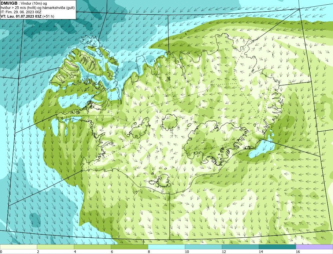Click legend scale label "12"
Screen dimensions: 333x254
tap(224, 252)
